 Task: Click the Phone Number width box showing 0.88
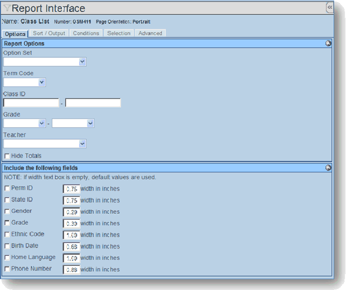[x=72, y=269]
